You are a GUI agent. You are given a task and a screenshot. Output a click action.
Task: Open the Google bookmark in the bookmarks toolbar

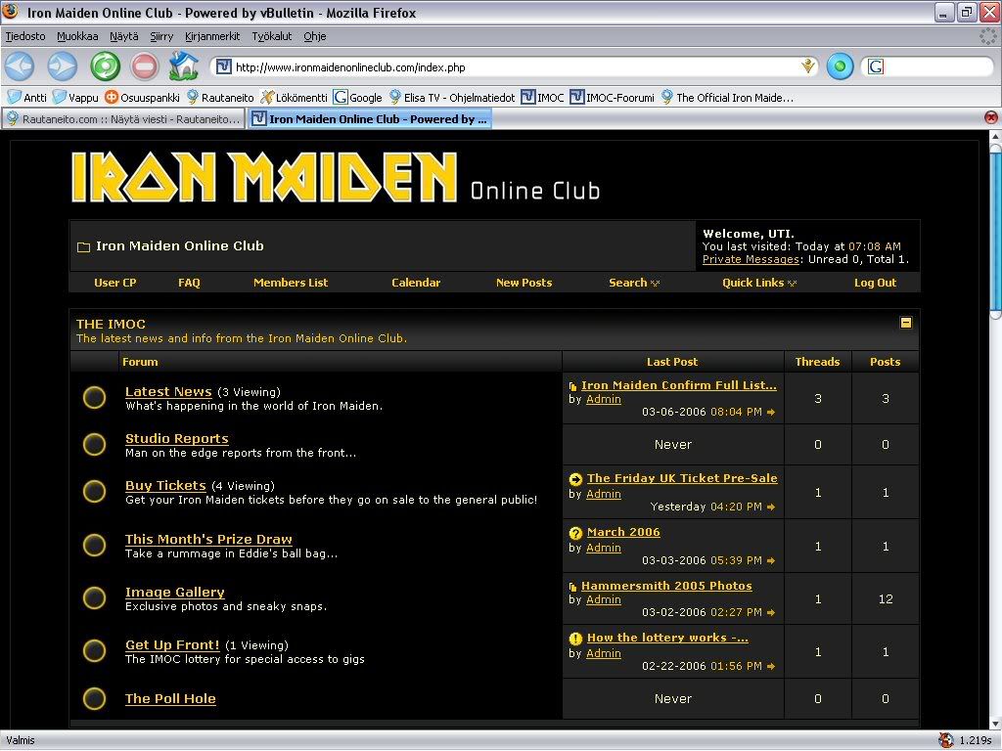pos(358,98)
